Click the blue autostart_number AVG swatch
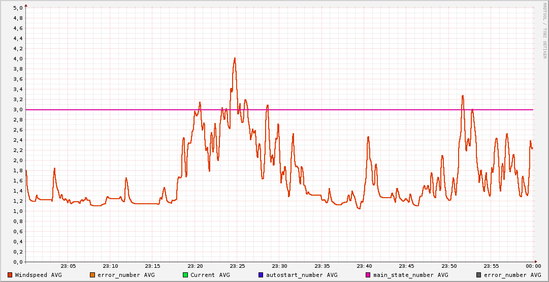Screen dimensions: 549x282 coord(261,275)
